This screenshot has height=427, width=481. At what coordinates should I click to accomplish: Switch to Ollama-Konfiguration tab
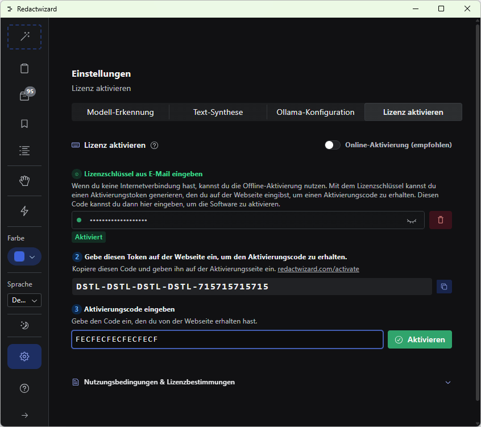click(x=316, y=112)
